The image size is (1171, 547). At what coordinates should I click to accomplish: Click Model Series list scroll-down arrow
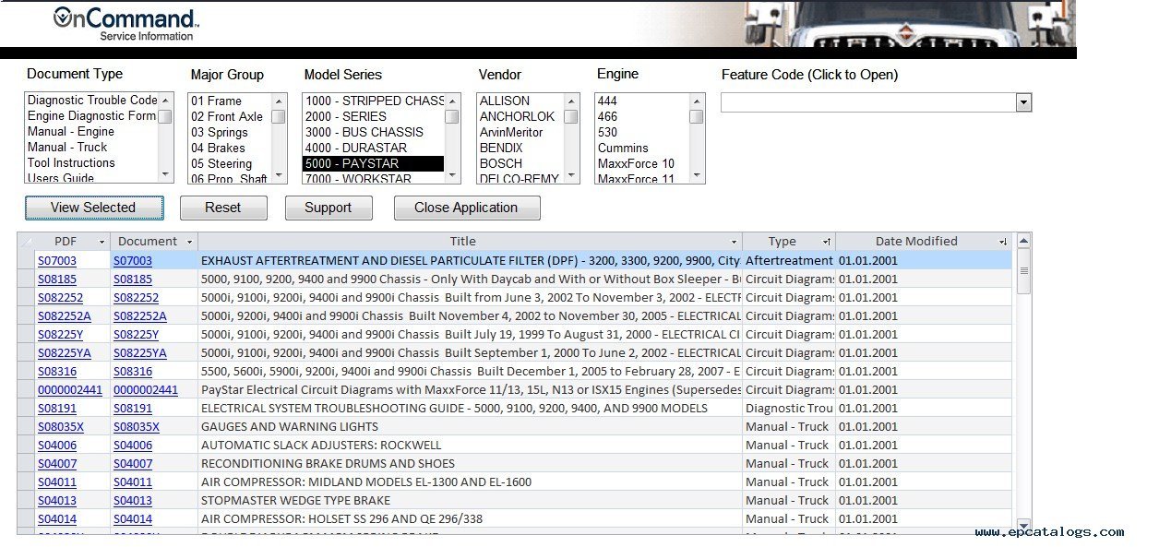(452, 175)
